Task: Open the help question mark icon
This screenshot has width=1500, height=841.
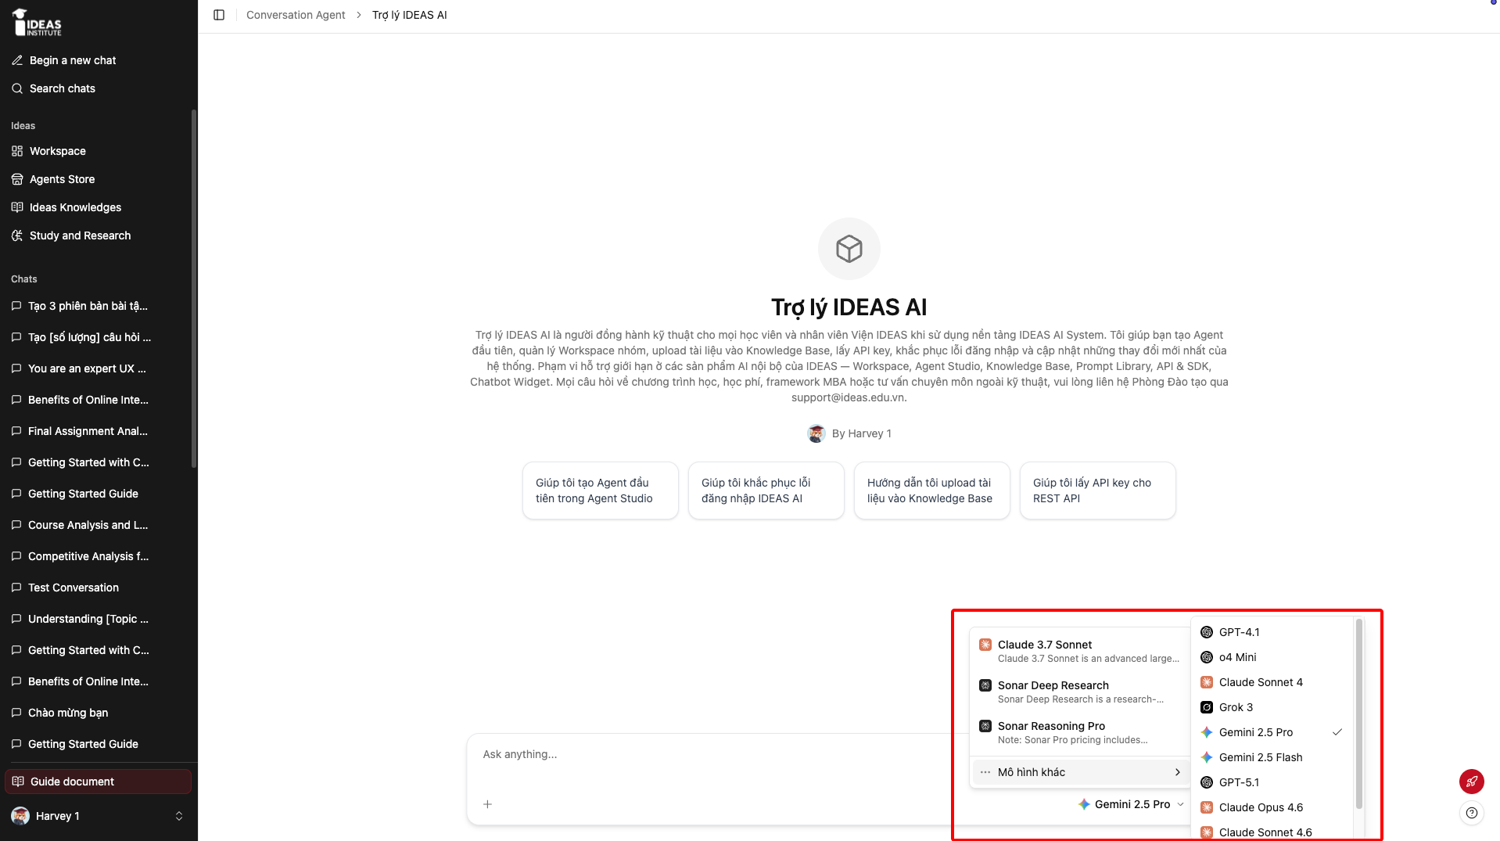Action: [x=1471, y=813]
